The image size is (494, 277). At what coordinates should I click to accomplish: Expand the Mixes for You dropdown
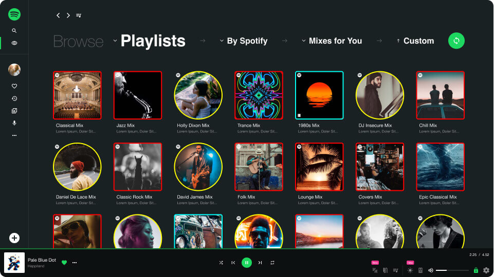pyautogui.click(x=332, y=41)
